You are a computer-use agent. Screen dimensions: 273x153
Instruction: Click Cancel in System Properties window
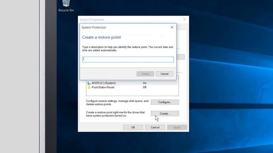[155, 127]
